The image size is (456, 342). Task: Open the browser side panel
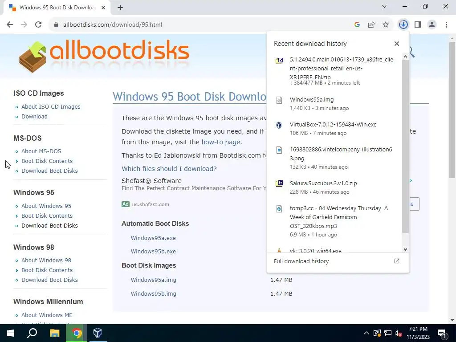pos(418,25)
